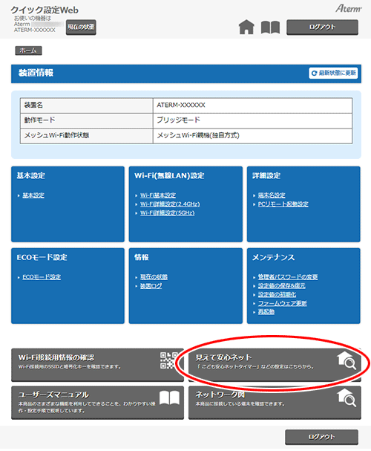Click the Aterm logo
Screen dimensions: 371x451
[348, 8]
